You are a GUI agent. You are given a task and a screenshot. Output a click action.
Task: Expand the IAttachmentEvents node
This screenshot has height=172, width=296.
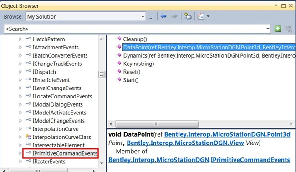(x=20, y=47)
